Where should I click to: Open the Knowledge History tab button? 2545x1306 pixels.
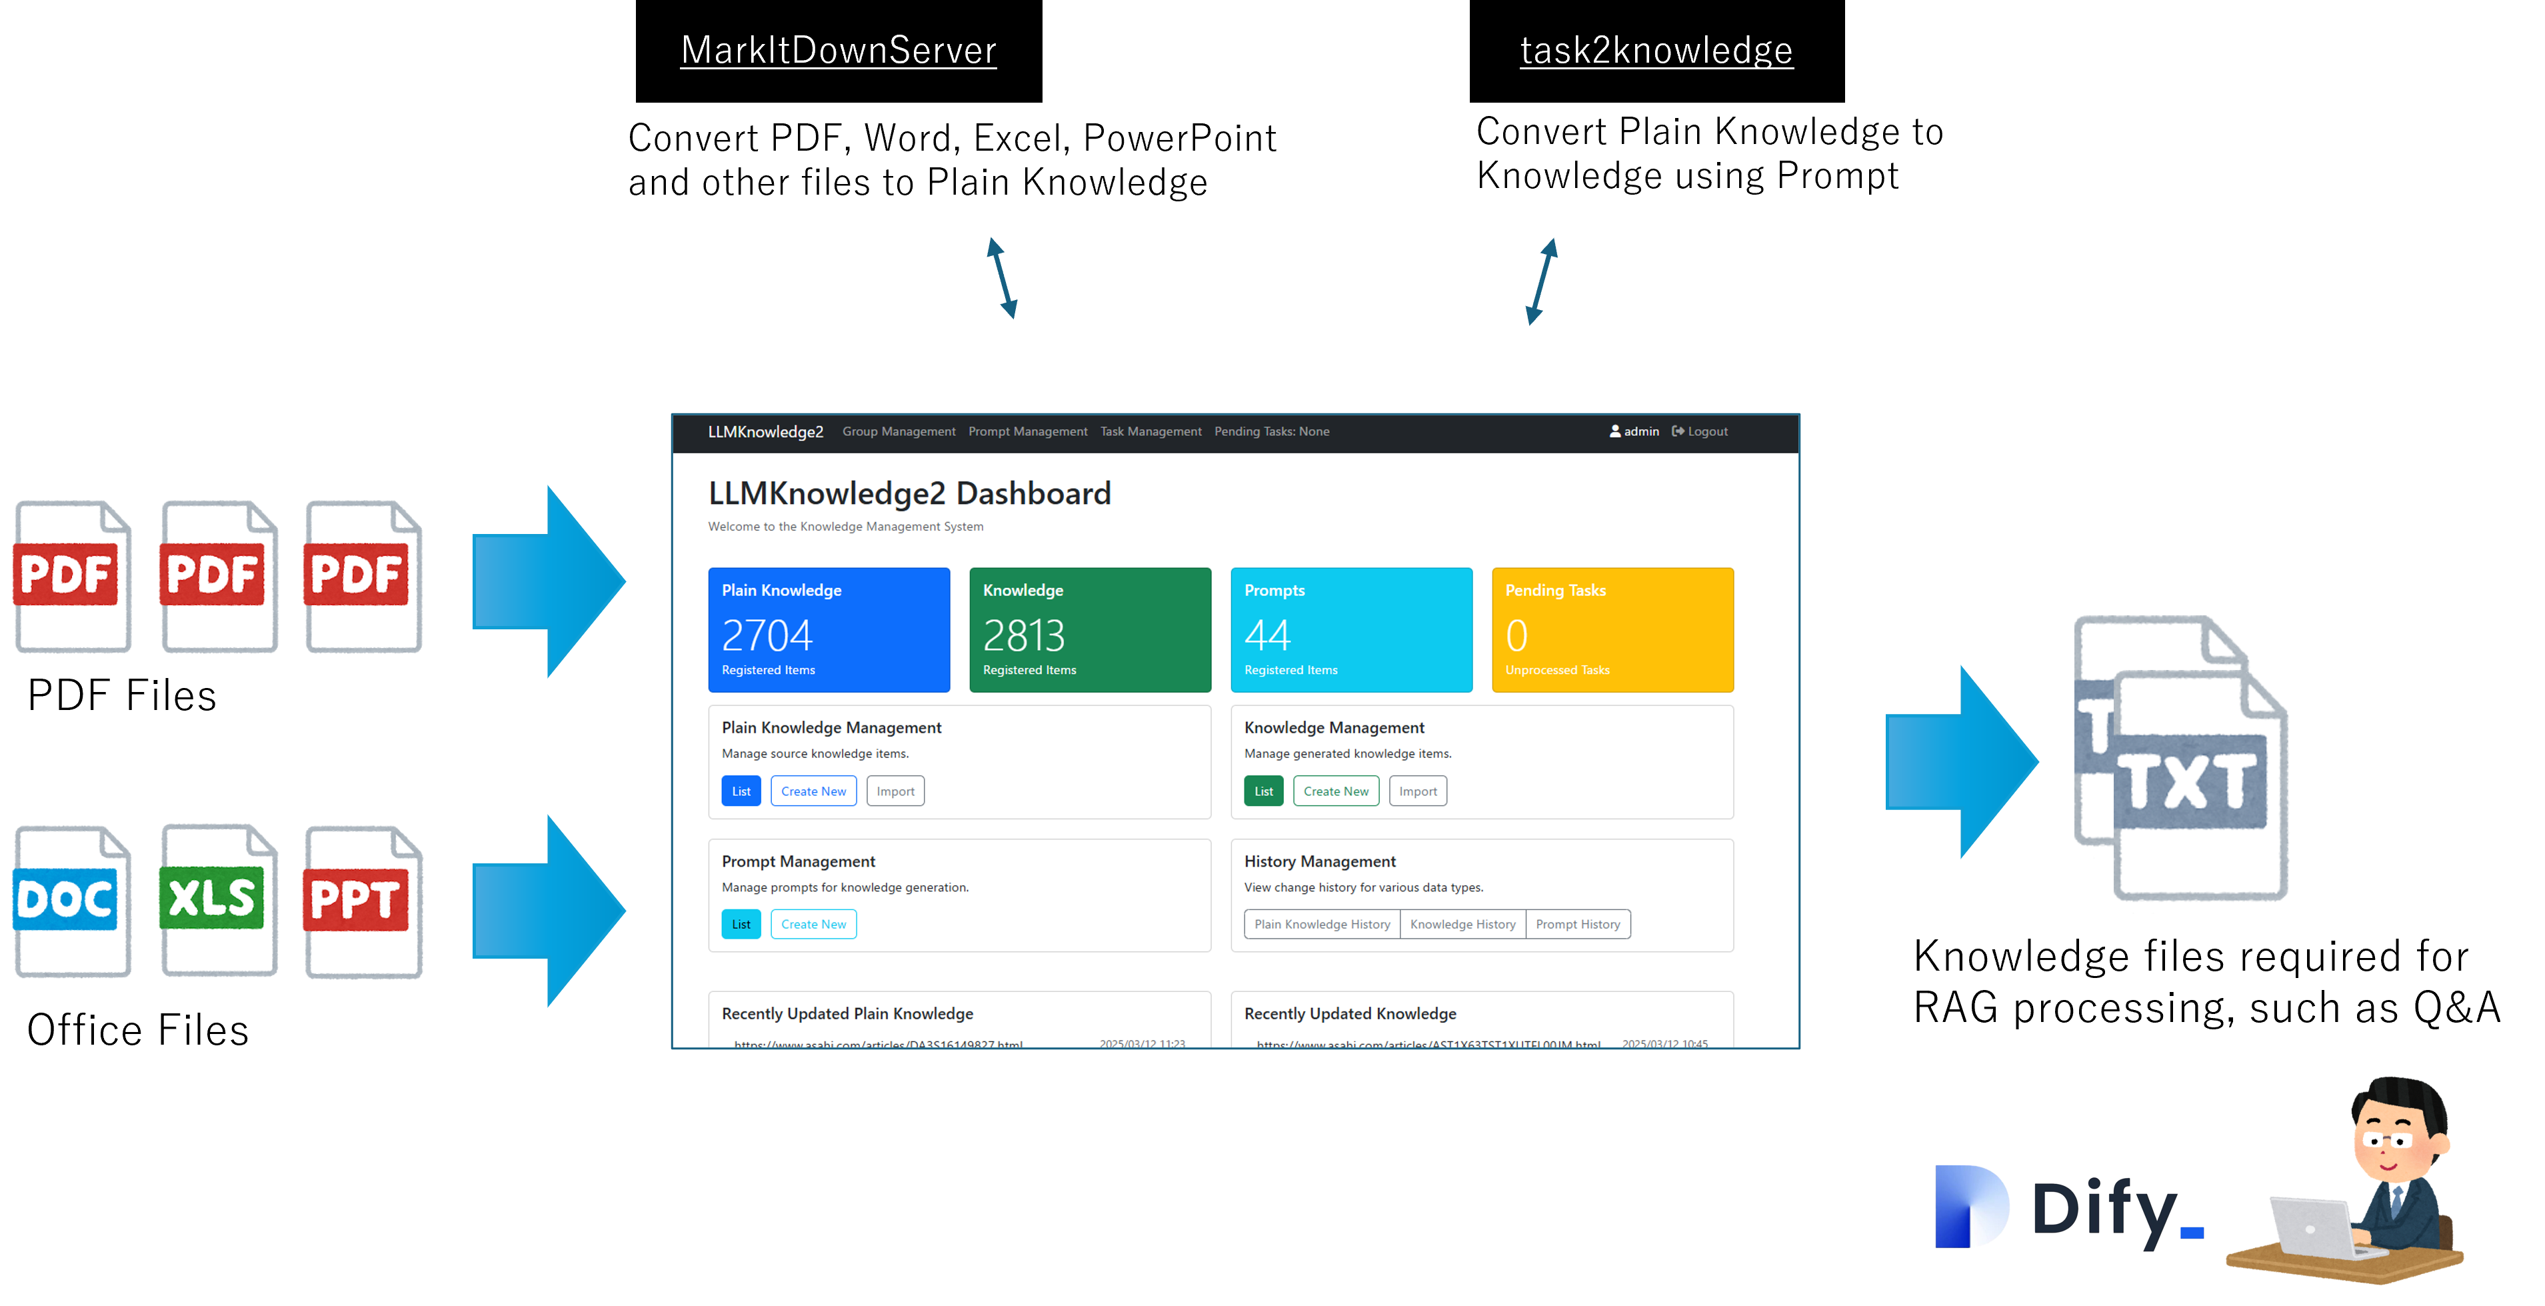tap(1462, 925)
